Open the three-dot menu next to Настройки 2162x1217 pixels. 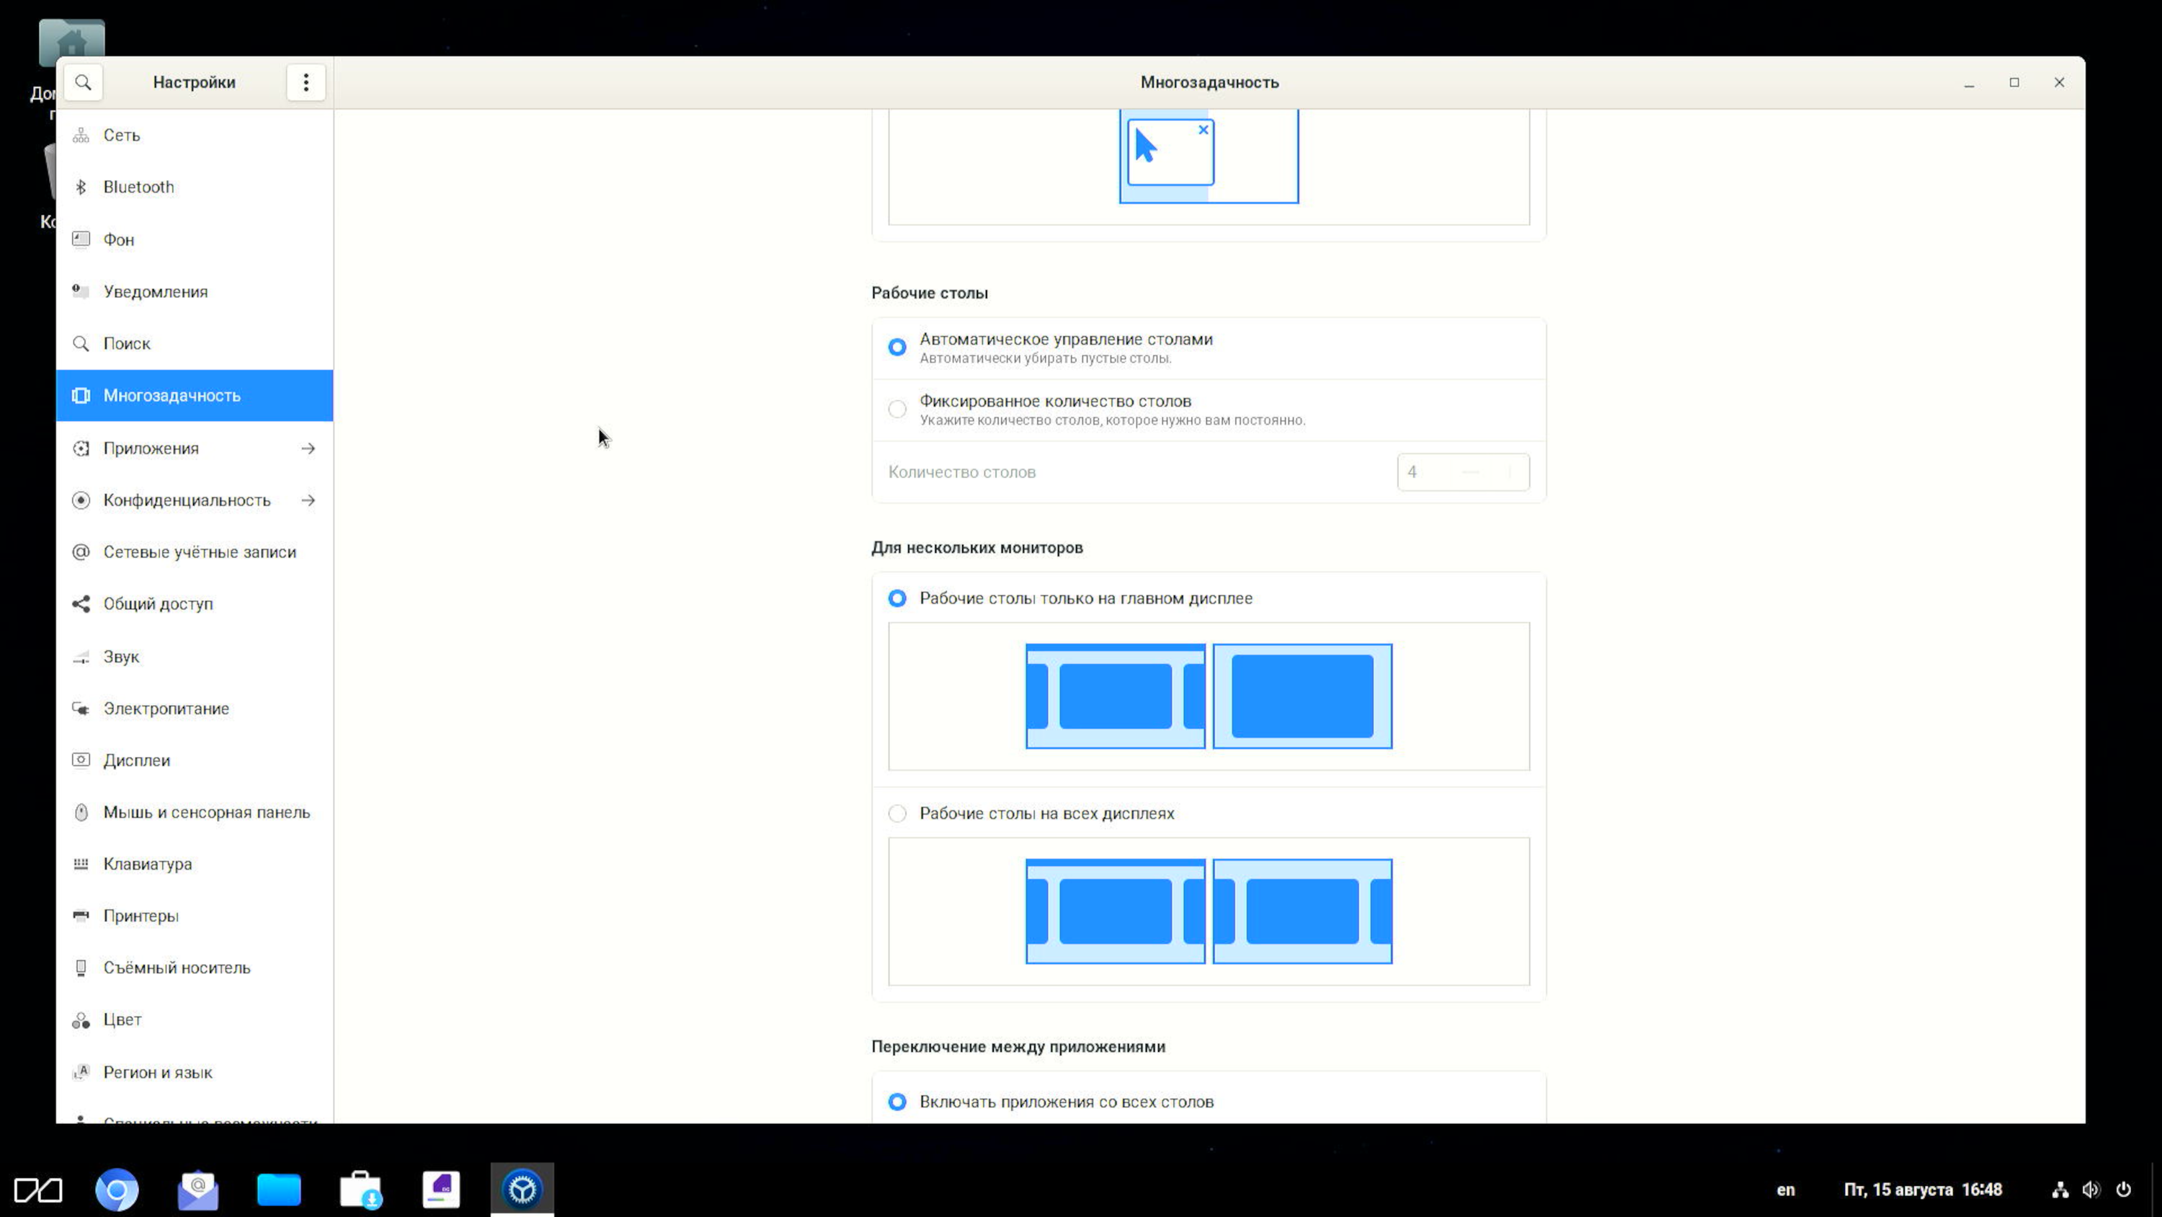click(x=306, y=82)
